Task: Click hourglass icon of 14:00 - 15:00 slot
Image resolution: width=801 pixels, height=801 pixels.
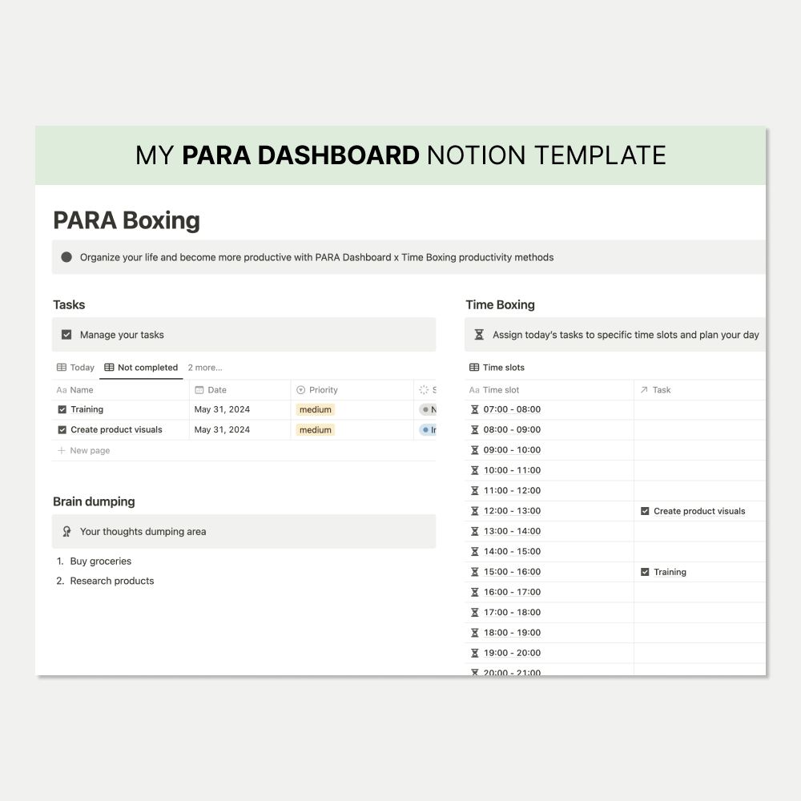Action: pos(474,551)
